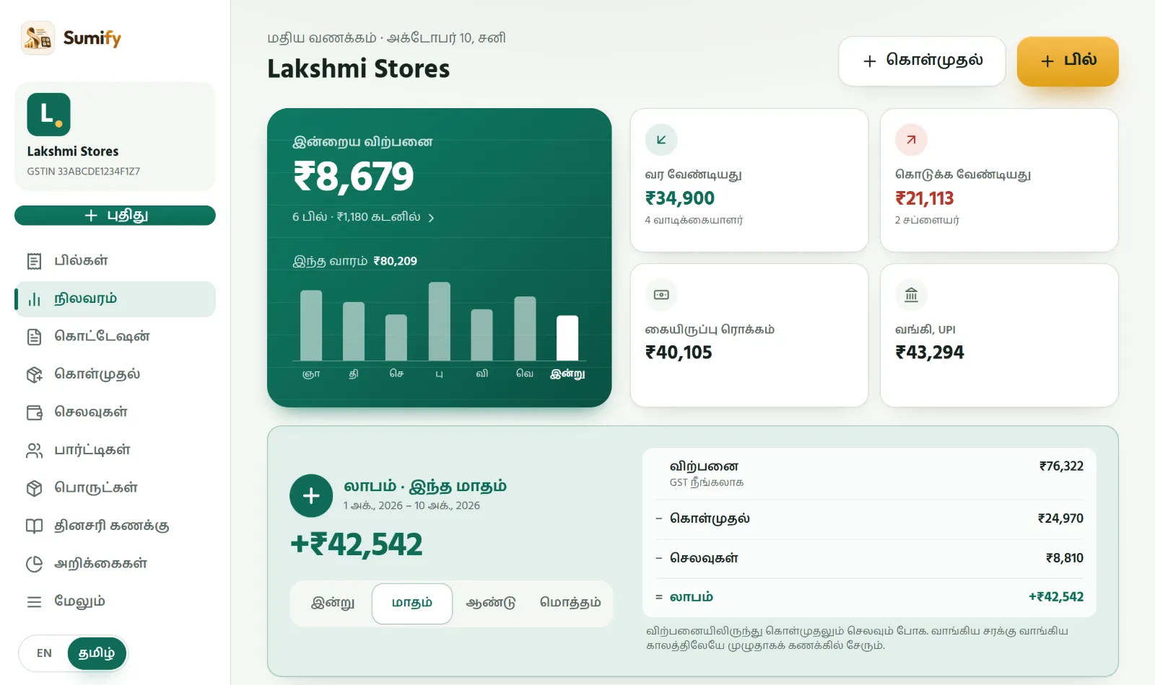Screen dimensions: 1155x685
Task: Click ₹40,105 cash in hand value
Action: point(679,353)
